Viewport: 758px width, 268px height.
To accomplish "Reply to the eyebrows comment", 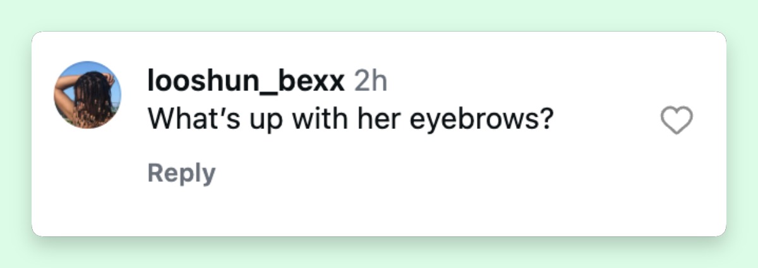I will 181,173.
